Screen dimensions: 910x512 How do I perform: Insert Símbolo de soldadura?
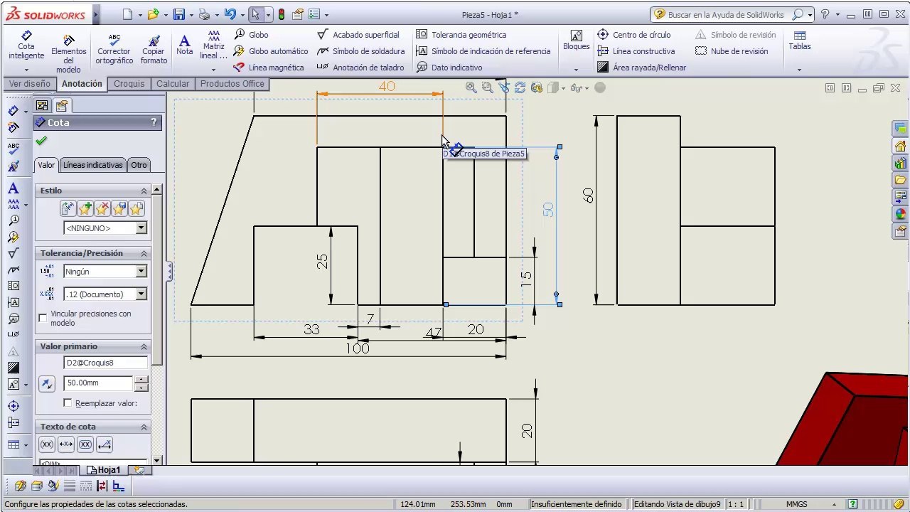(x=360, y=51)
